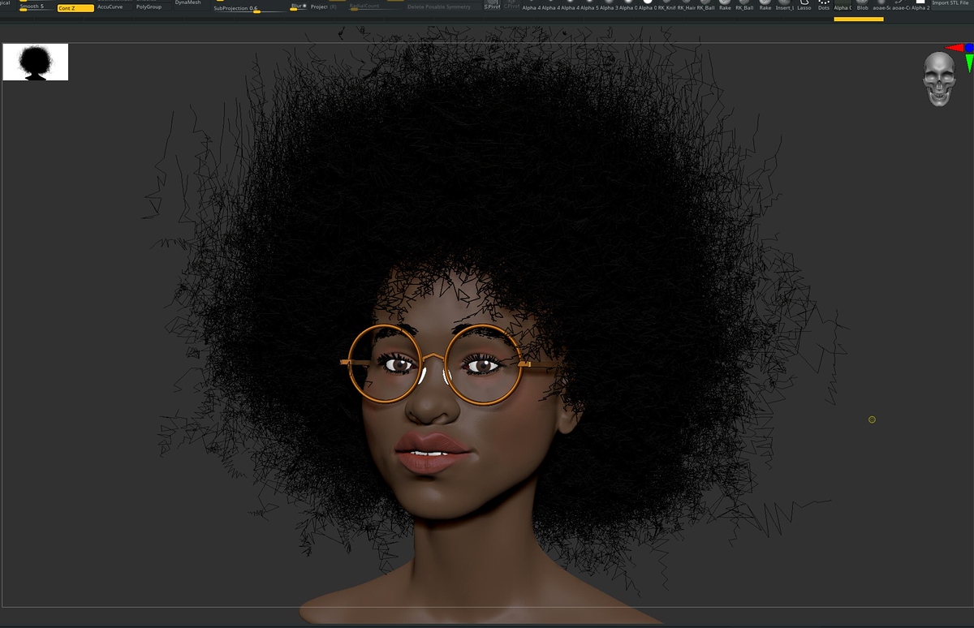The width and height of the screenshot is (974, 628).
Task: Adjust the Blur slider
Action: pyautogui.click(x=299, y=7)
